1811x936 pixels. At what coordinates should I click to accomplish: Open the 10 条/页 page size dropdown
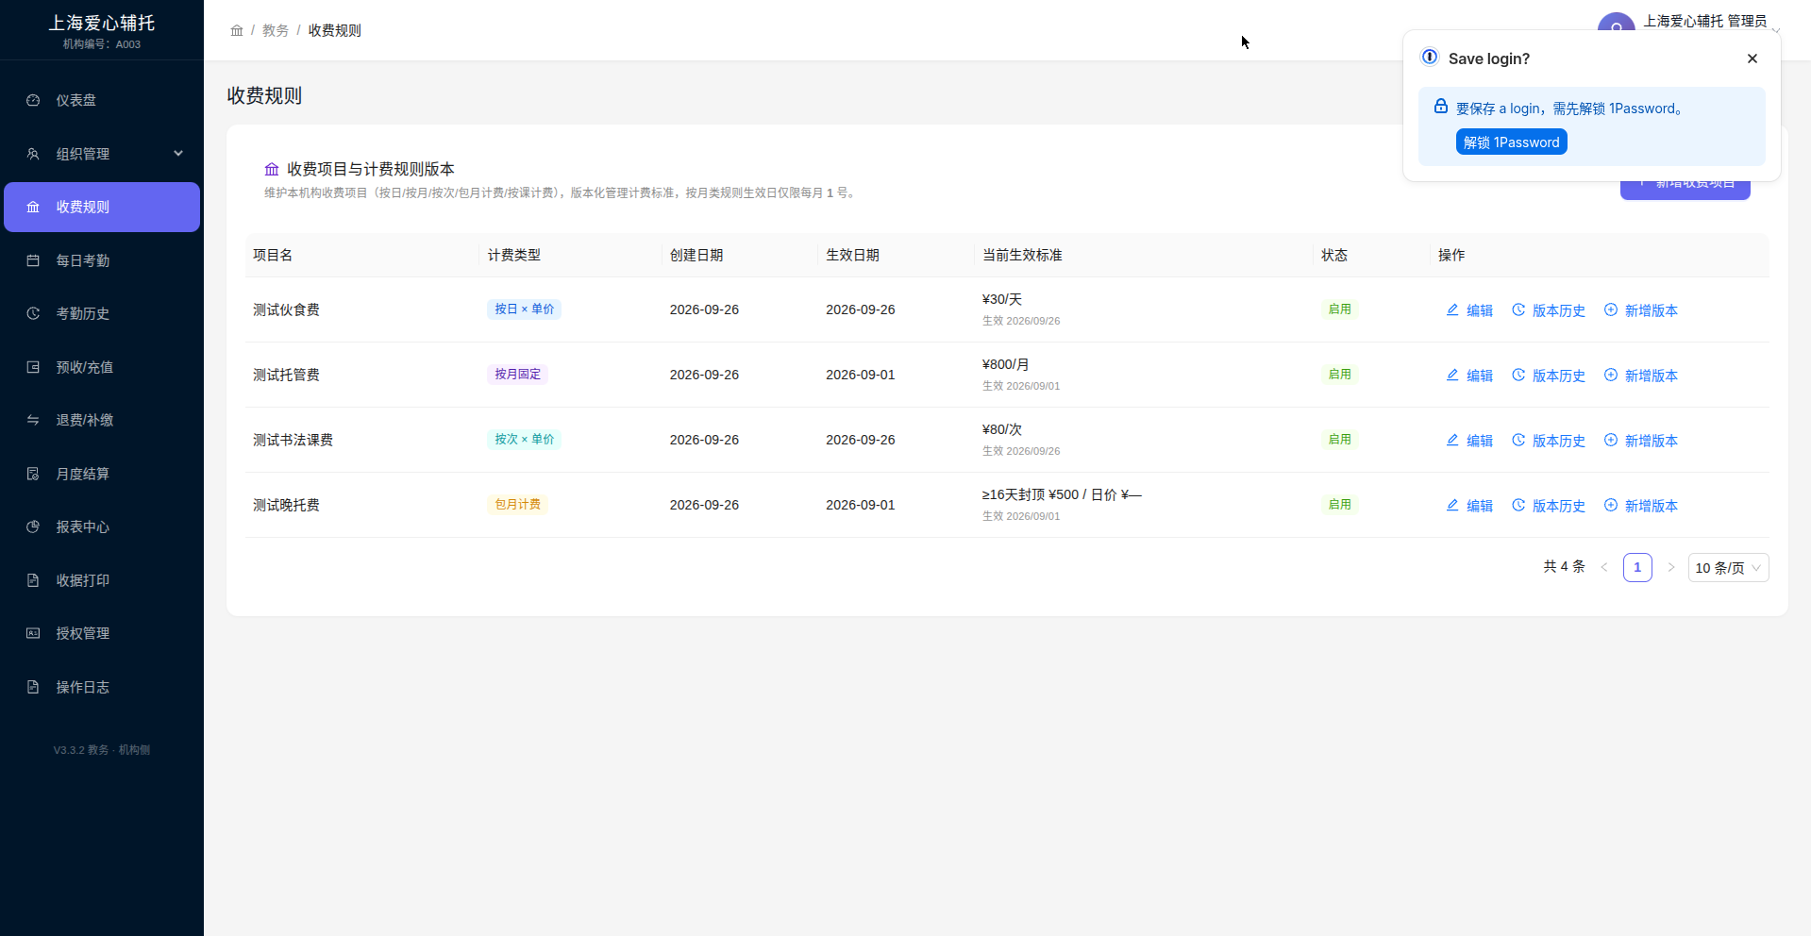1728,567
